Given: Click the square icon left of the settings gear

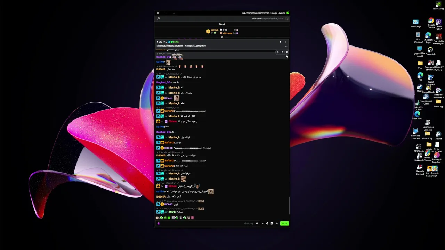Looking at the screenshot, I should 272,223.
